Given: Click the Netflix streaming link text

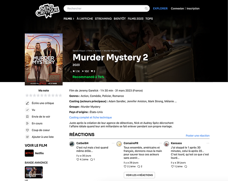Looking at the screenshot, I should pos(39,153).
